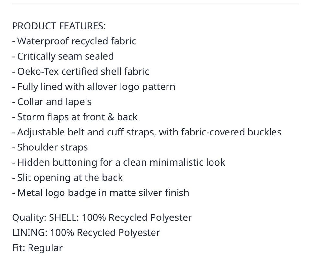Image resolution: width=311 pixels, height=258 pixels.
Task: Click the word Oeko-Tex
Action: click(x=38, y=71)
